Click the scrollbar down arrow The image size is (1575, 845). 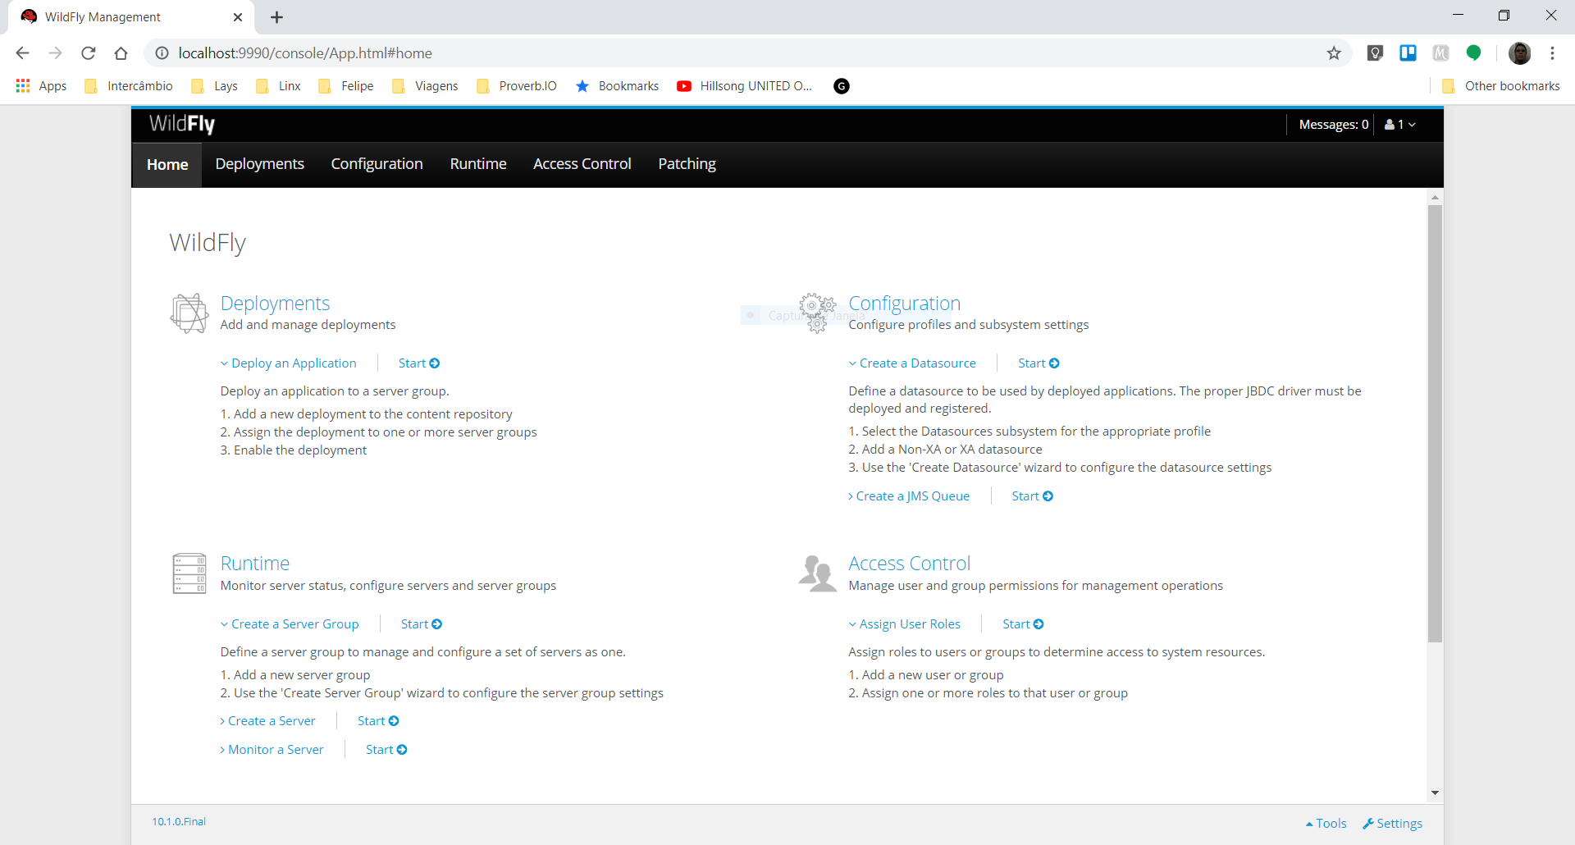click(x=1435, y=792)
